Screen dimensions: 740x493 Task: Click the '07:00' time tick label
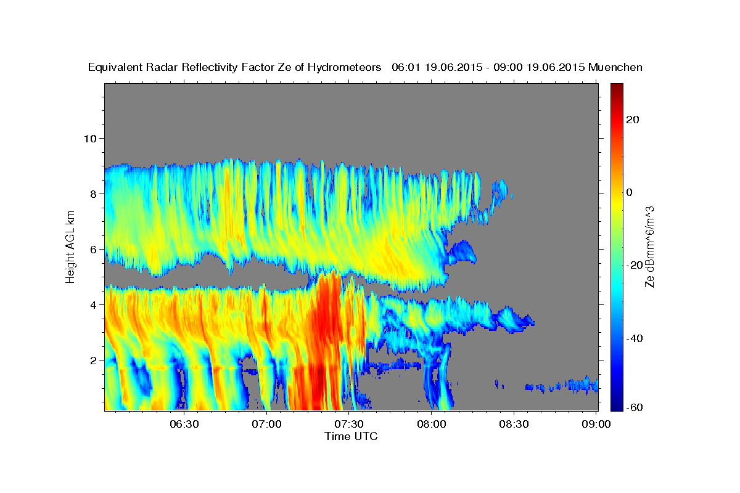point(267,424)
